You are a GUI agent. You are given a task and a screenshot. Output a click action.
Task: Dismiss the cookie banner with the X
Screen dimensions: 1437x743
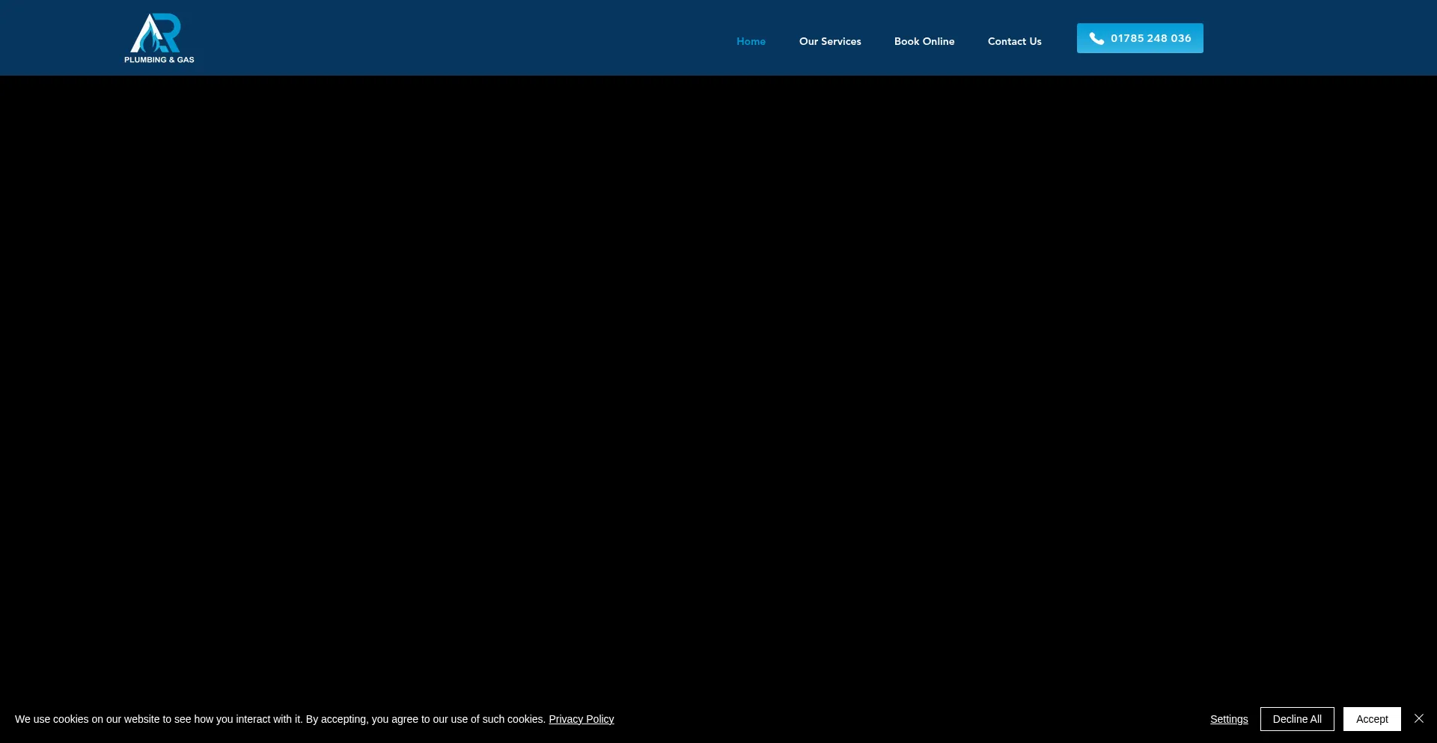[x=1418, y=718]
